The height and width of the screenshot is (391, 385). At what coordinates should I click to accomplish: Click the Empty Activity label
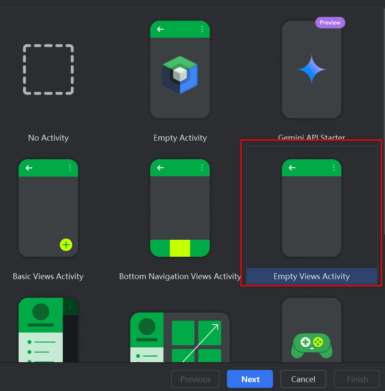[x=180, y=138]
